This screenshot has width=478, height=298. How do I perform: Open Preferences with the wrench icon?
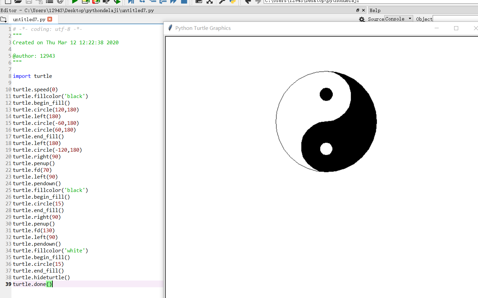pos(222,2)
